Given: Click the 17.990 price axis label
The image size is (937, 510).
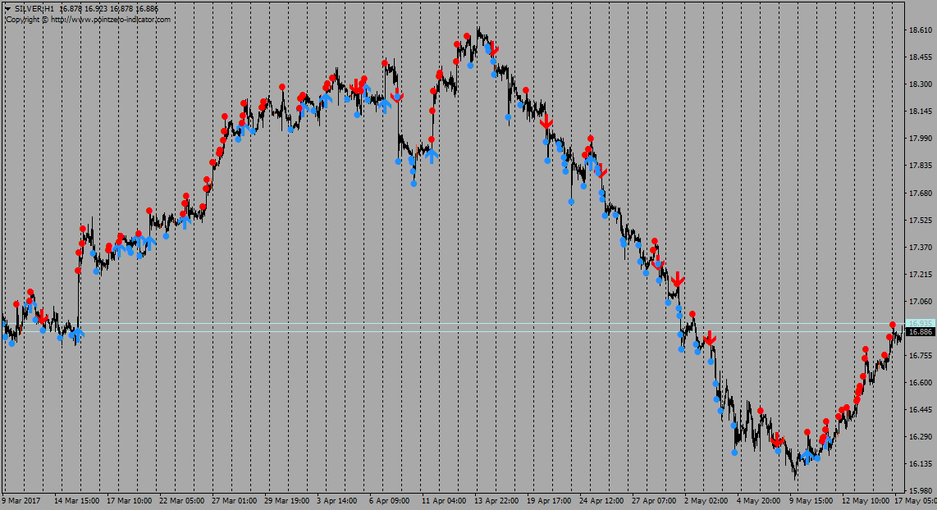Looking at the screenshot, I should tap(921, 139).
